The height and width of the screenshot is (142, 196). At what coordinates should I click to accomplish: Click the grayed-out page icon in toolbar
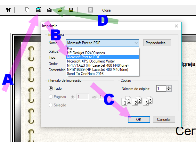coord(90,10)
